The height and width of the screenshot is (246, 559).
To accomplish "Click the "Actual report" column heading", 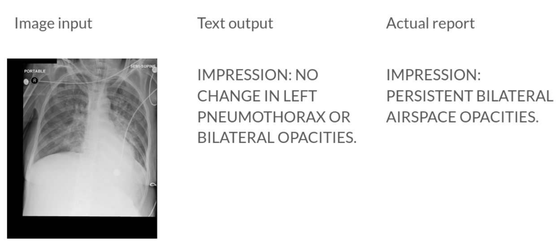I will [430, 23].
